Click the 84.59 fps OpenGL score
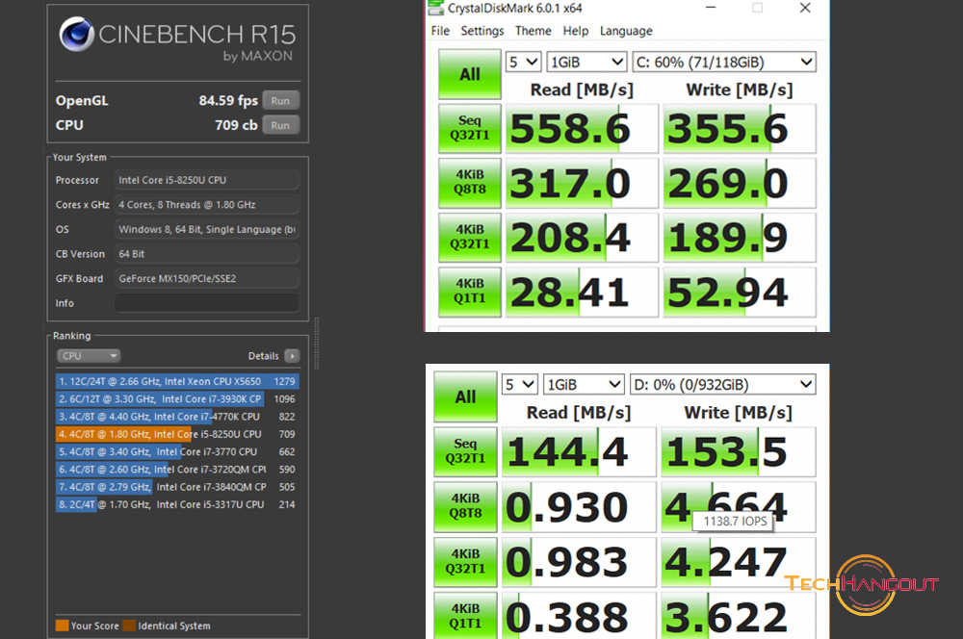 click(228, 101)
